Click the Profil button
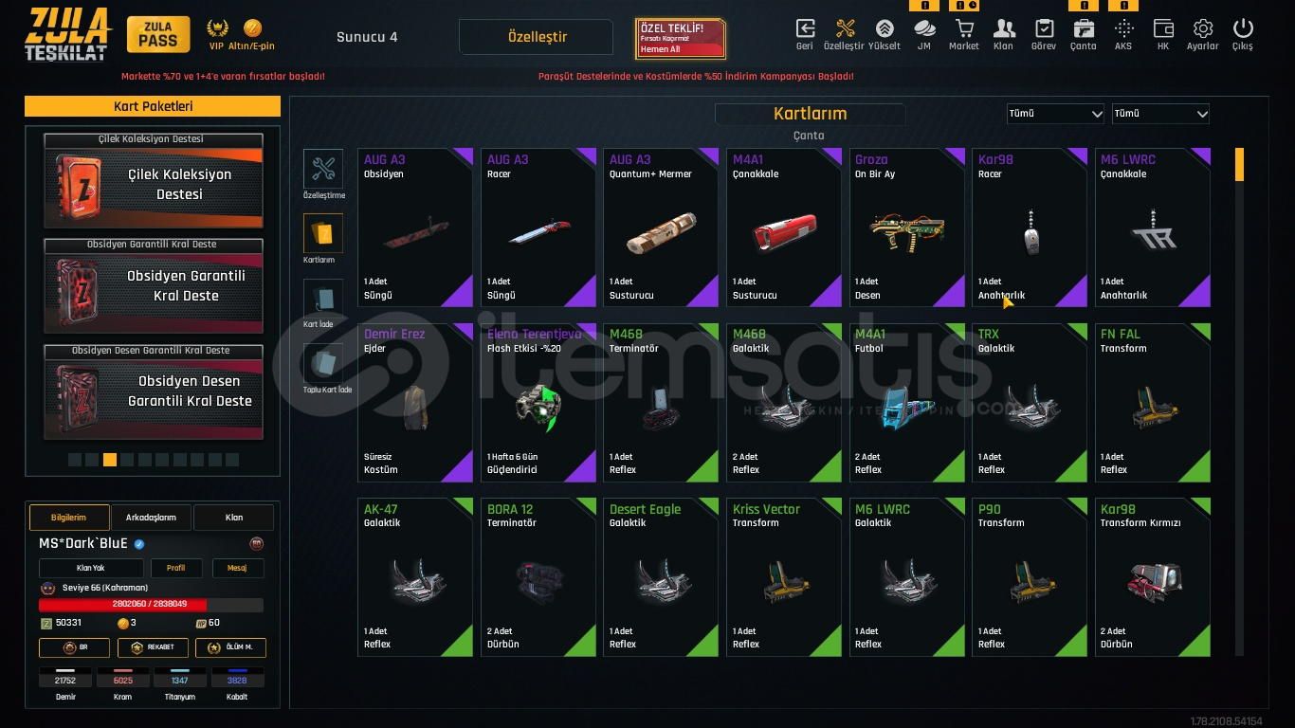The image size is (1295, 728). pyautogui.click(x=176, y=569)
